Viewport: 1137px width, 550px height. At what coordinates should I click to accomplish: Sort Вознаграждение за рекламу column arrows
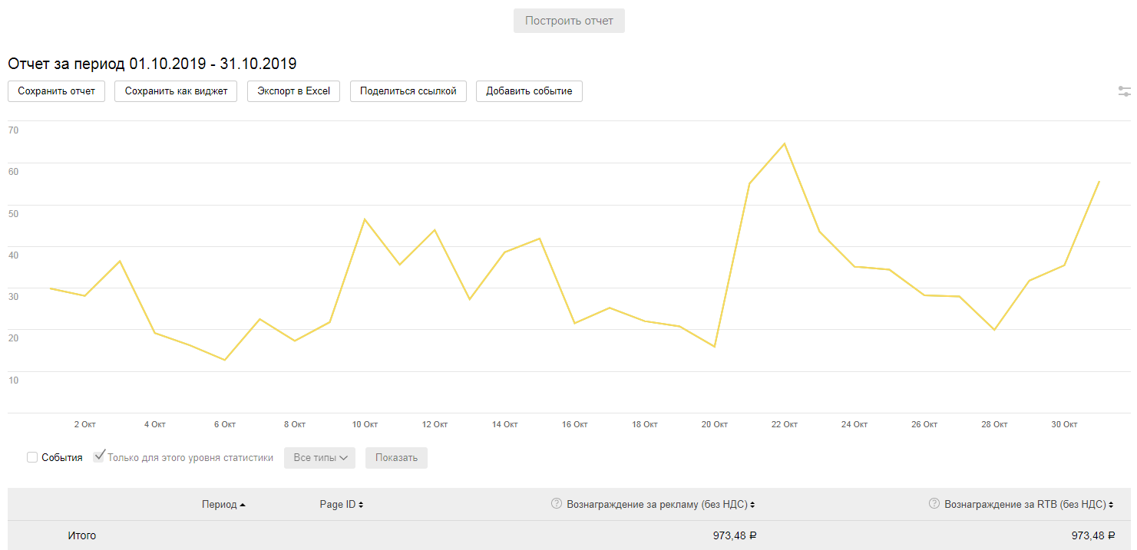(x=752, y=505)
